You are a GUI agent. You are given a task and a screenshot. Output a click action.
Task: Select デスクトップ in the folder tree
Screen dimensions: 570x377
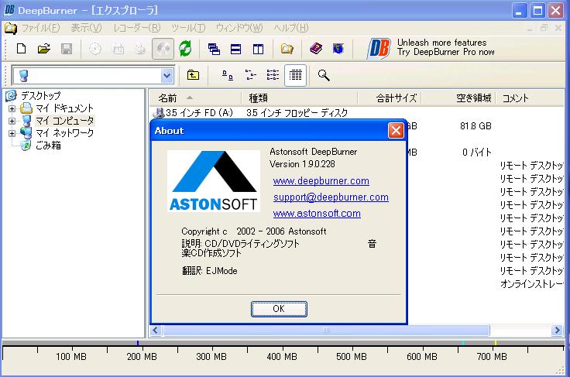click(x=40, y=96)
